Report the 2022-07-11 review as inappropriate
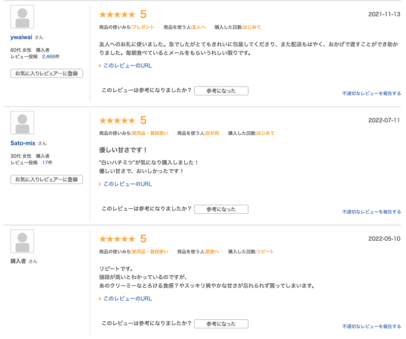This screenshot has width=406, height=339. [371, 212]
